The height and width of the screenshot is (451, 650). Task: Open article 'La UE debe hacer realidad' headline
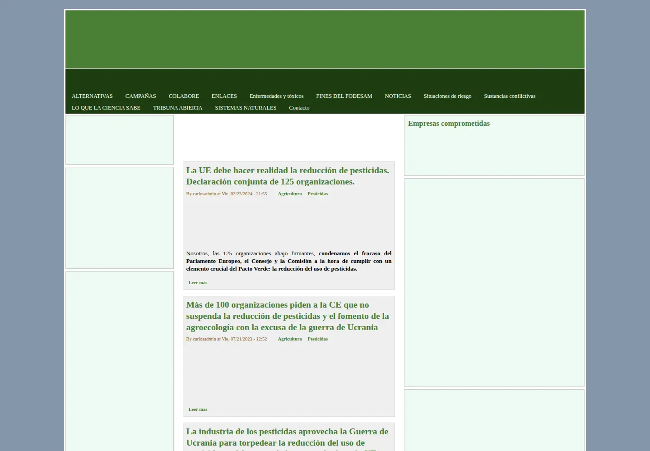pyautogui.click(x=288, y=176)
